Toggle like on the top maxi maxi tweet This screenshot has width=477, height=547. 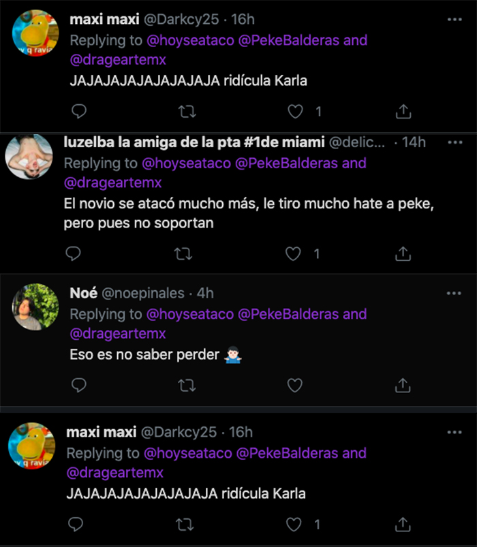(294, 111)
